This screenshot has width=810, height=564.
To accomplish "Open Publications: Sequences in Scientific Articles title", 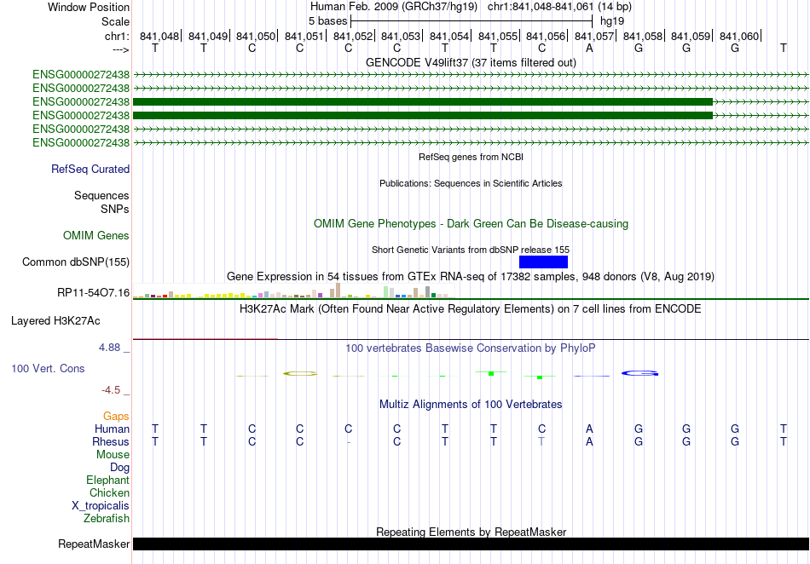I will 471,183.
